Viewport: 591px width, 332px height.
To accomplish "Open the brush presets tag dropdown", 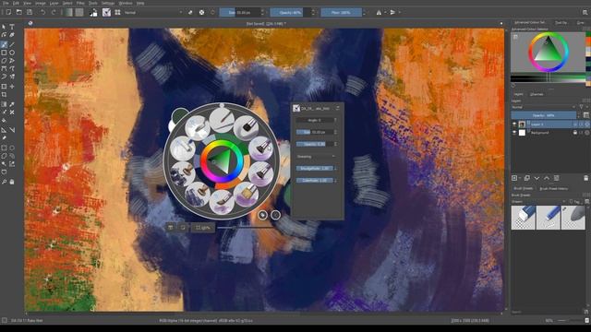I will click(x=538, y=202).
